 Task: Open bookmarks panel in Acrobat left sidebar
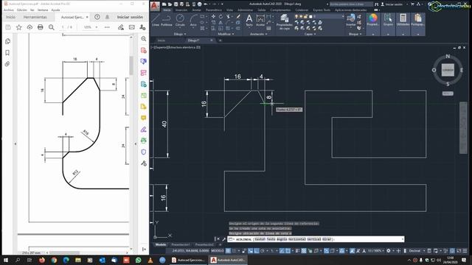pos(7,52)
